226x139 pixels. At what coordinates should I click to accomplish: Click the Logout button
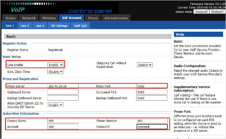pyautogui.click(x=201, y=12)
